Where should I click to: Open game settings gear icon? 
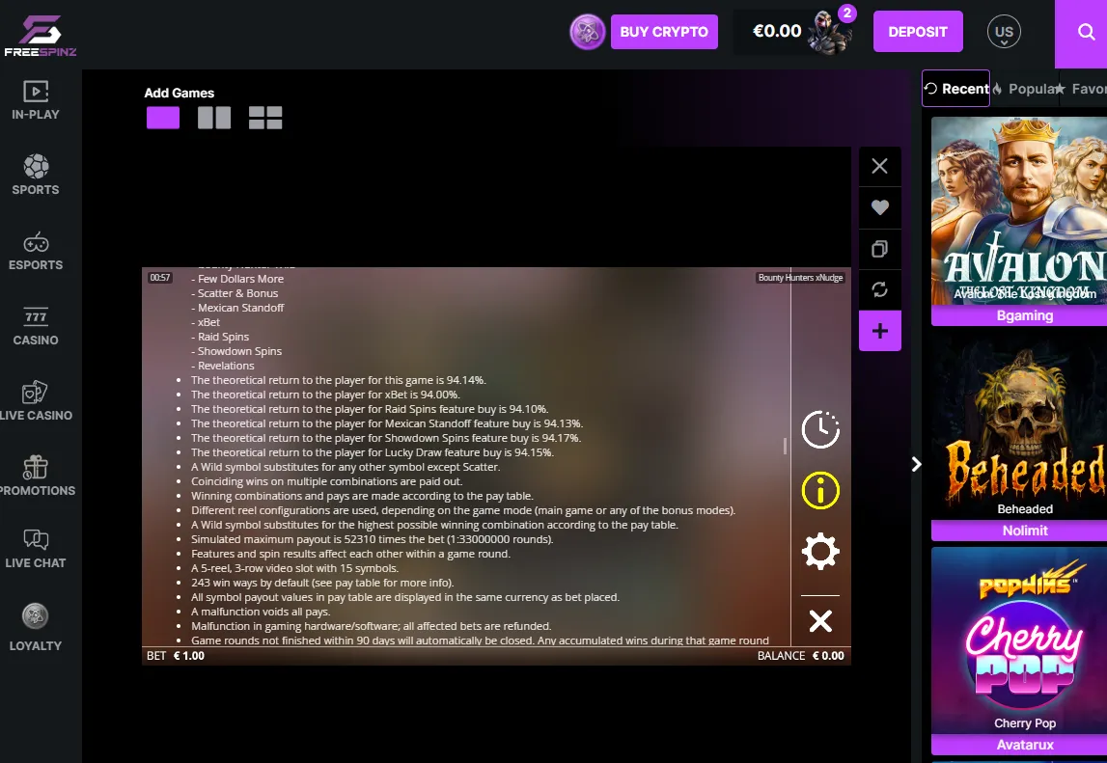coord(820,551)
